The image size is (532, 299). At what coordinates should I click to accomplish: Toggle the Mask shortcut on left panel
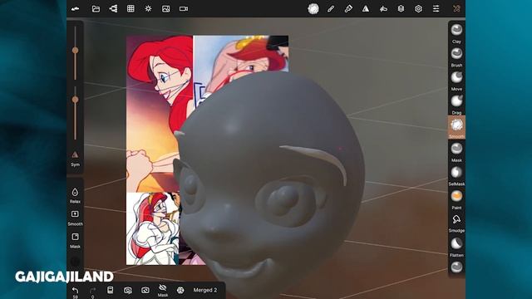point(76,240)
